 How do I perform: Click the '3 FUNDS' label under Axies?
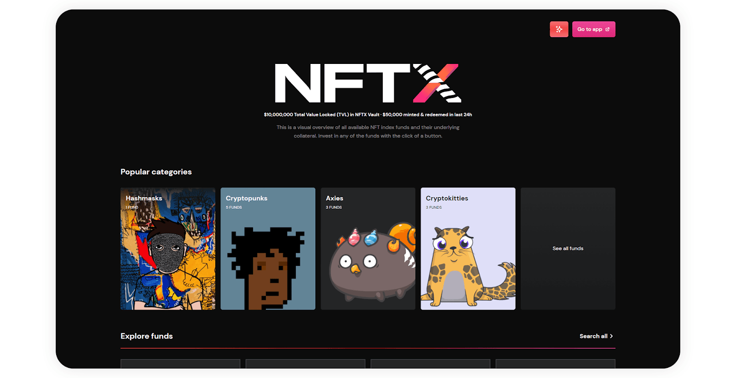pos(334,207)
